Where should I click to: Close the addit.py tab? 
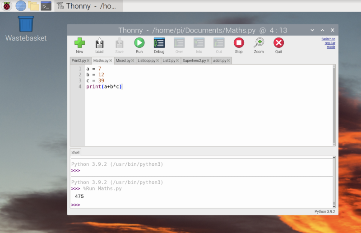(x=229, y=61)
